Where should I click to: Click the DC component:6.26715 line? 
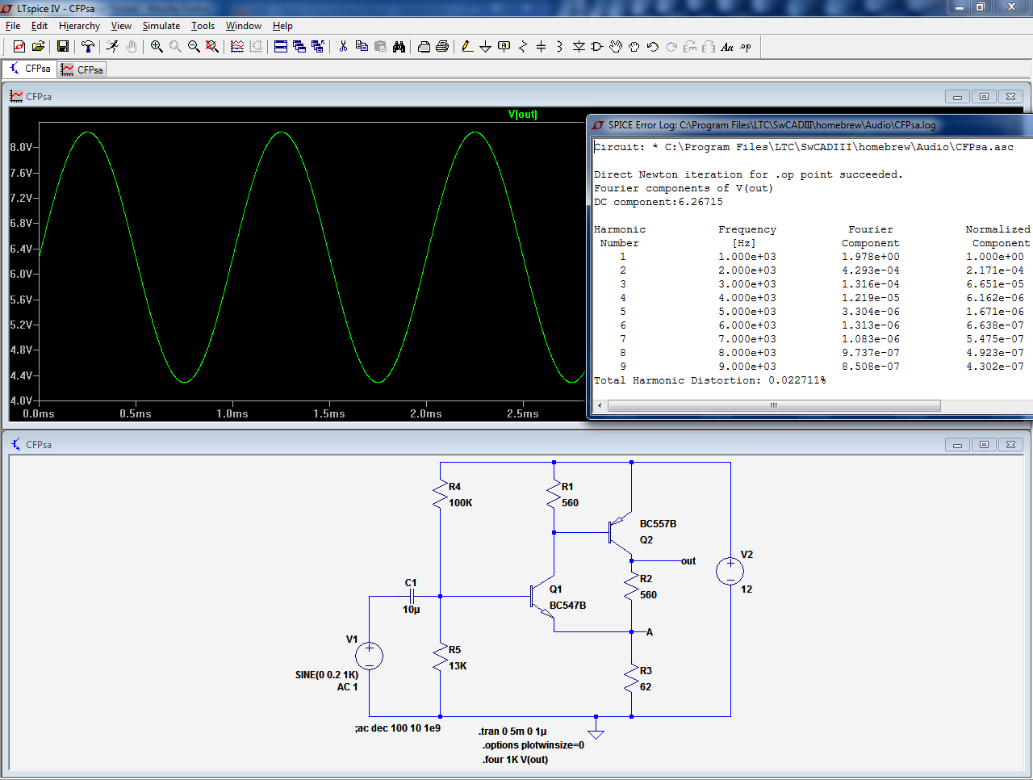(x=659, y=202)
